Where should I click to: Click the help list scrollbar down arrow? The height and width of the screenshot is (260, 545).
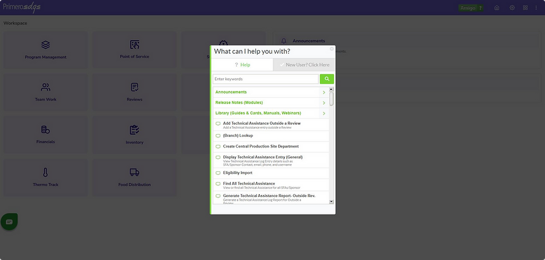[331, 201]
